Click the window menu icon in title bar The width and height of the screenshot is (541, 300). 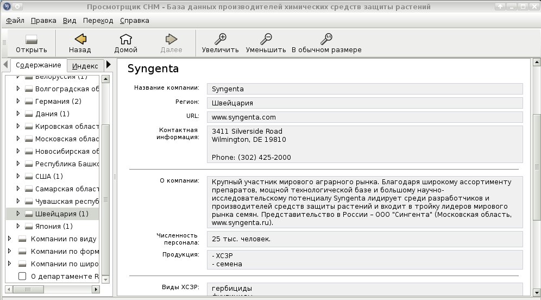[x=7, y=6]
